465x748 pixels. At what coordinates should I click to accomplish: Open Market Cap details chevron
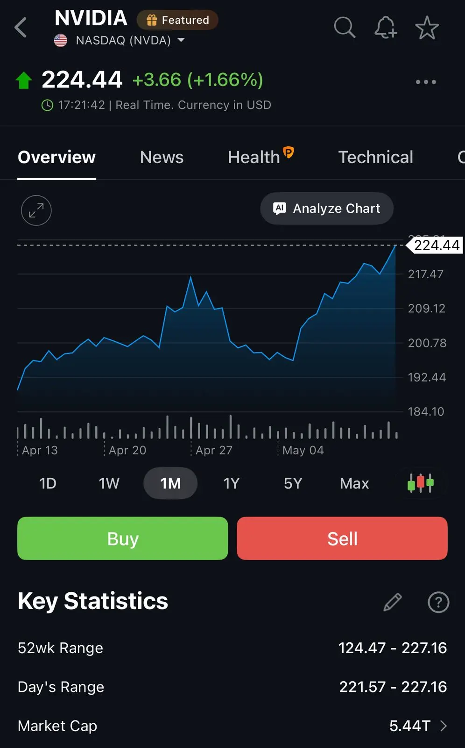[444, 726]
